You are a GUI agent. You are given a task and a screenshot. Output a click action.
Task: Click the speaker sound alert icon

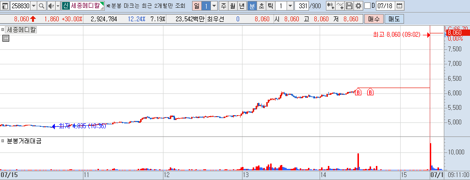click(51, 6)
